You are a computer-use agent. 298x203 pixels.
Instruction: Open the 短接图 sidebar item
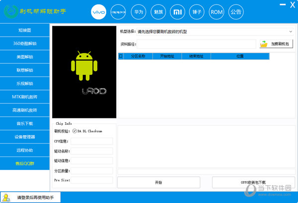pos(25,30)
